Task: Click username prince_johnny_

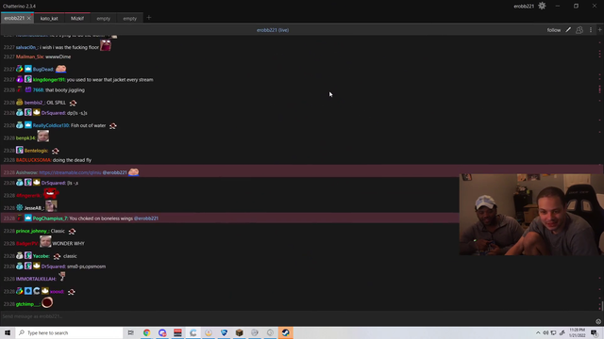Action: coord(32,231)
